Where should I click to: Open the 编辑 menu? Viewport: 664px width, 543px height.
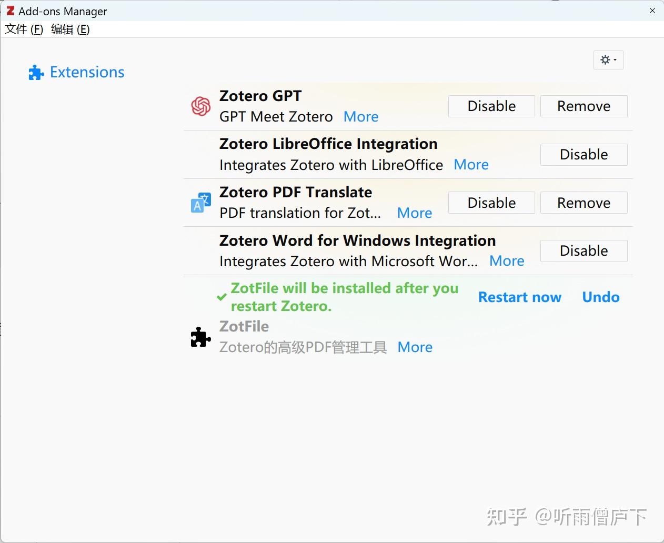coord(70,29)
